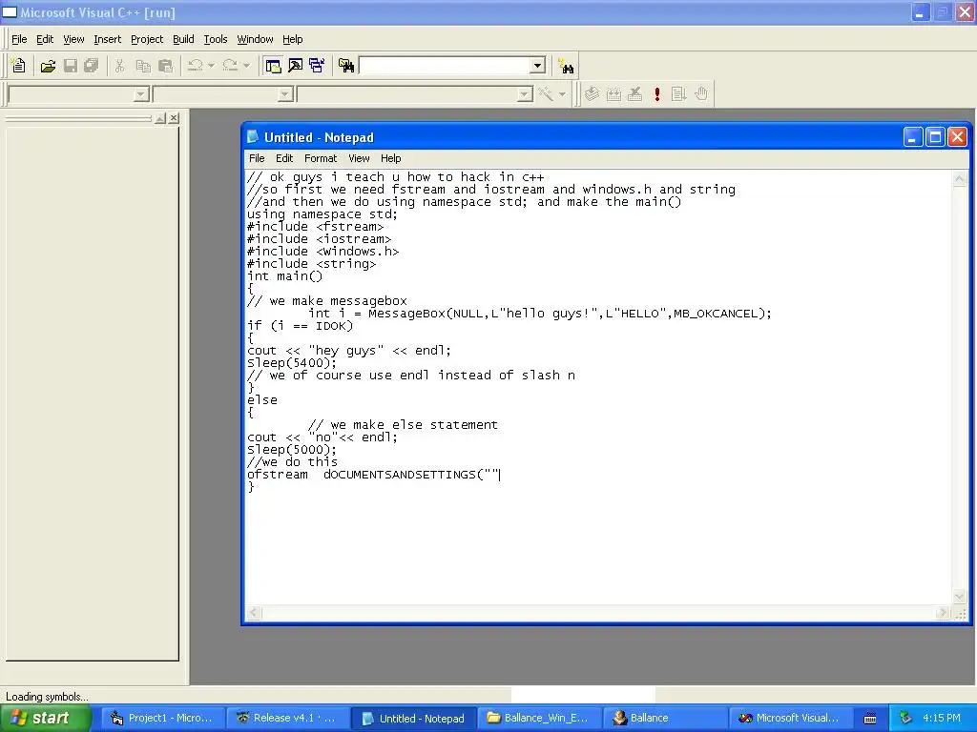Toggle the Output window icon

click(296, 66)
